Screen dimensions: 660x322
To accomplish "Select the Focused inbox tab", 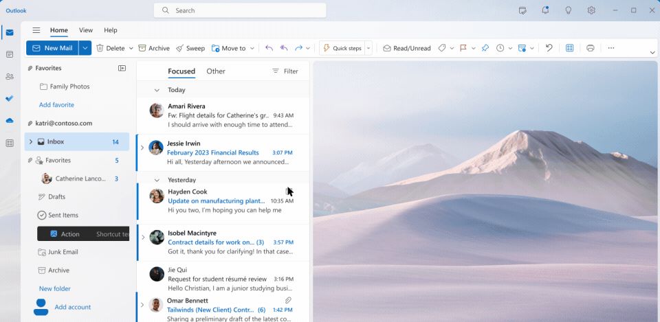I will 181,71.
